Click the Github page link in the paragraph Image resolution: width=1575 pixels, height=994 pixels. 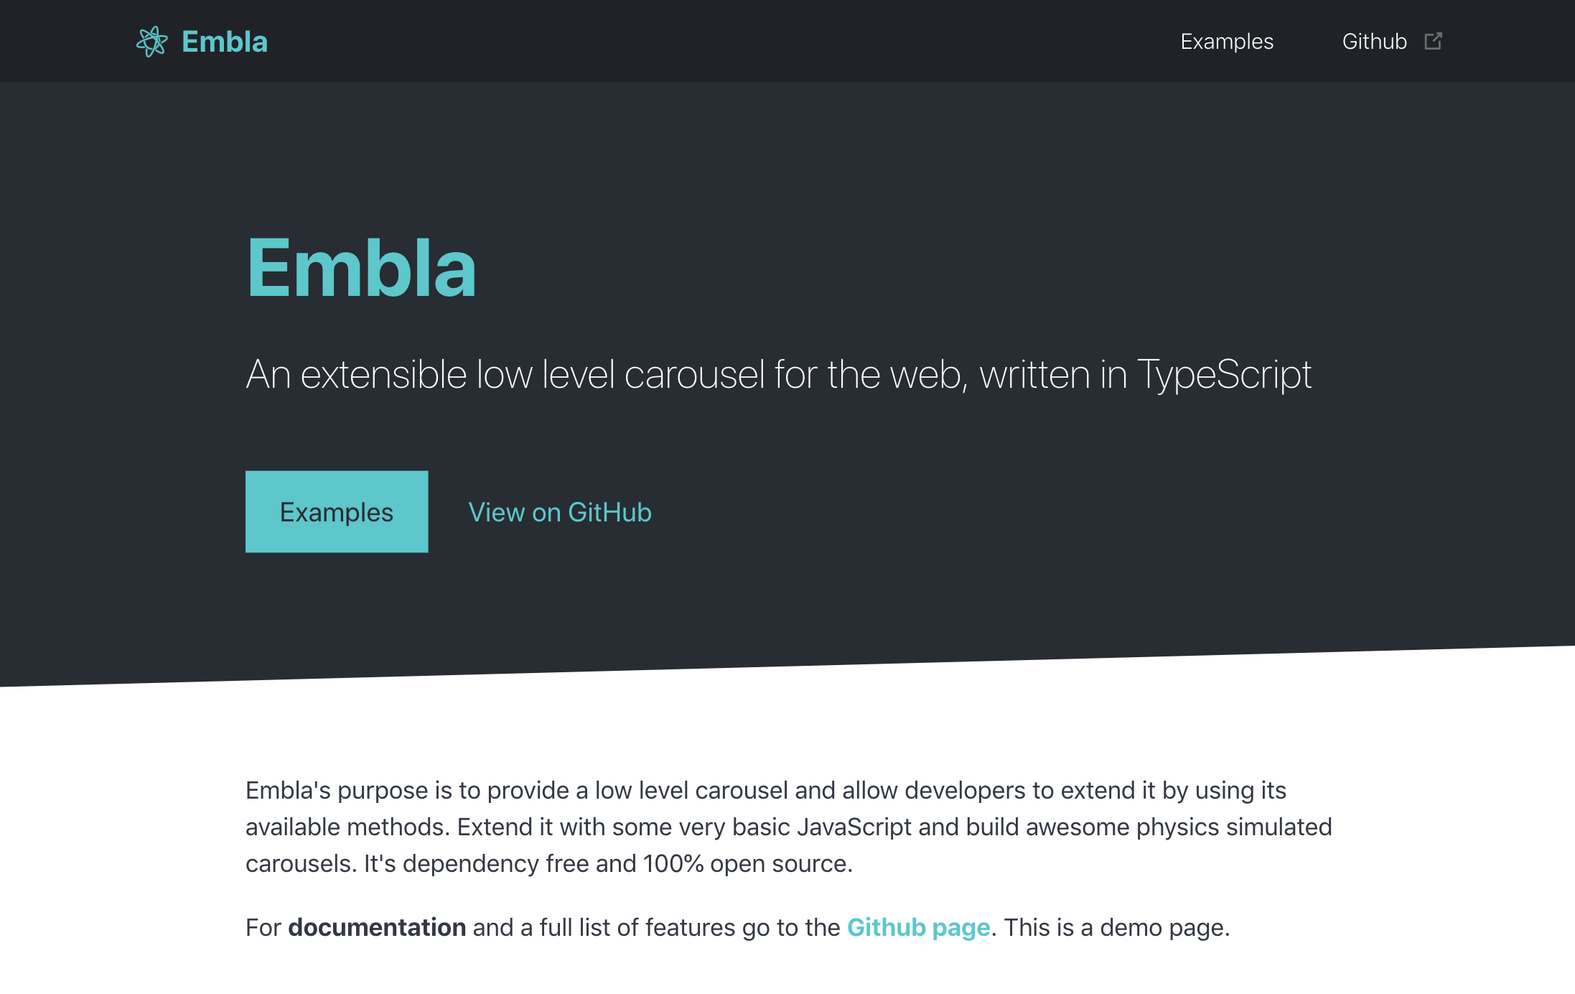click(919, 927)
